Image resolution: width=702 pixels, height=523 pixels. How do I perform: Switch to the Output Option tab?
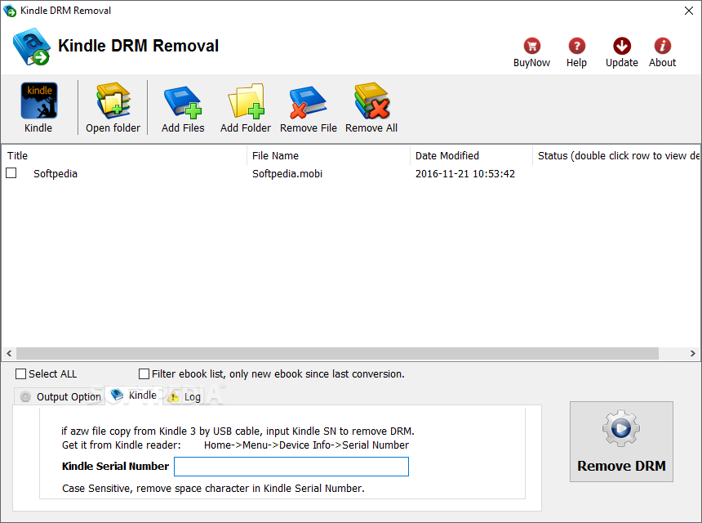60,396
